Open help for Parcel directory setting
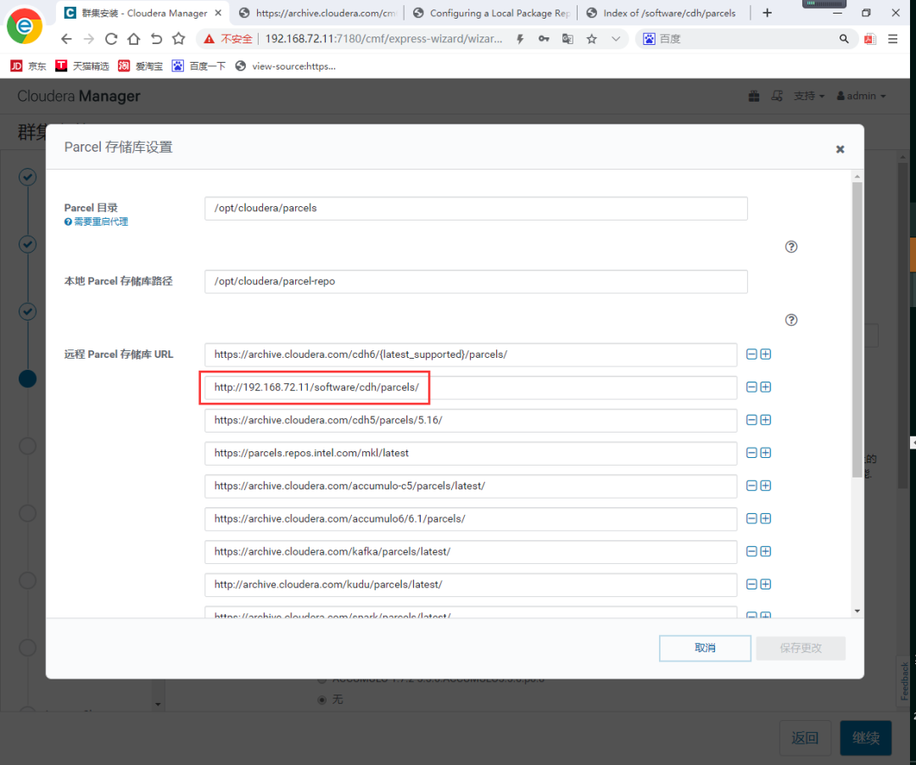 click(791, 247)
